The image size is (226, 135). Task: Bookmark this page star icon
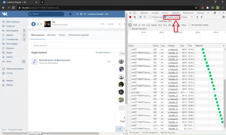coord(196,8)
